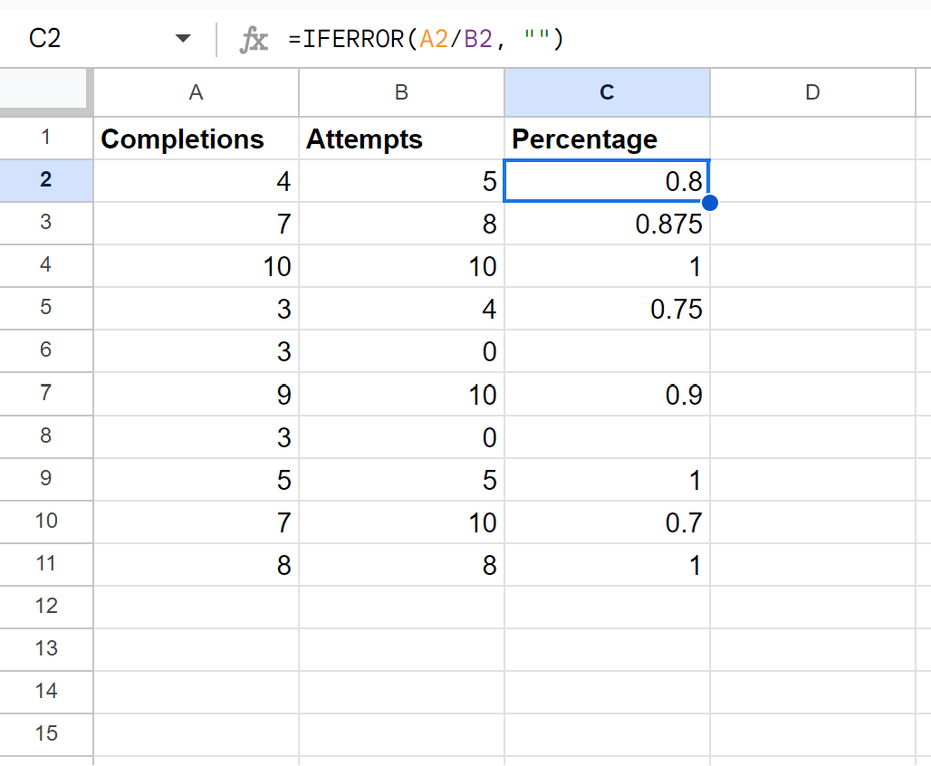This screenshot has width=931, height=766.
Task: Click cell showing 0.875
Action: pyautogui.click(x=607, y=224)
